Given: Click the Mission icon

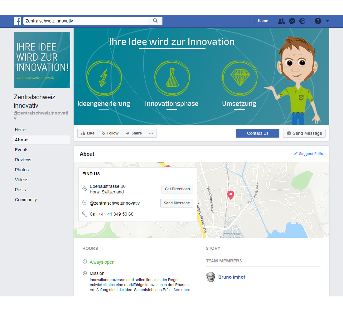Looking at the screenshot, I should pos(85,273).
